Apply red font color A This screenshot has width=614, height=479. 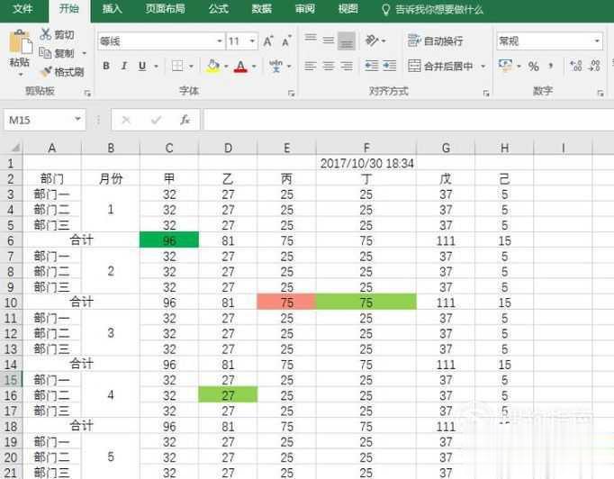point(240,67)
